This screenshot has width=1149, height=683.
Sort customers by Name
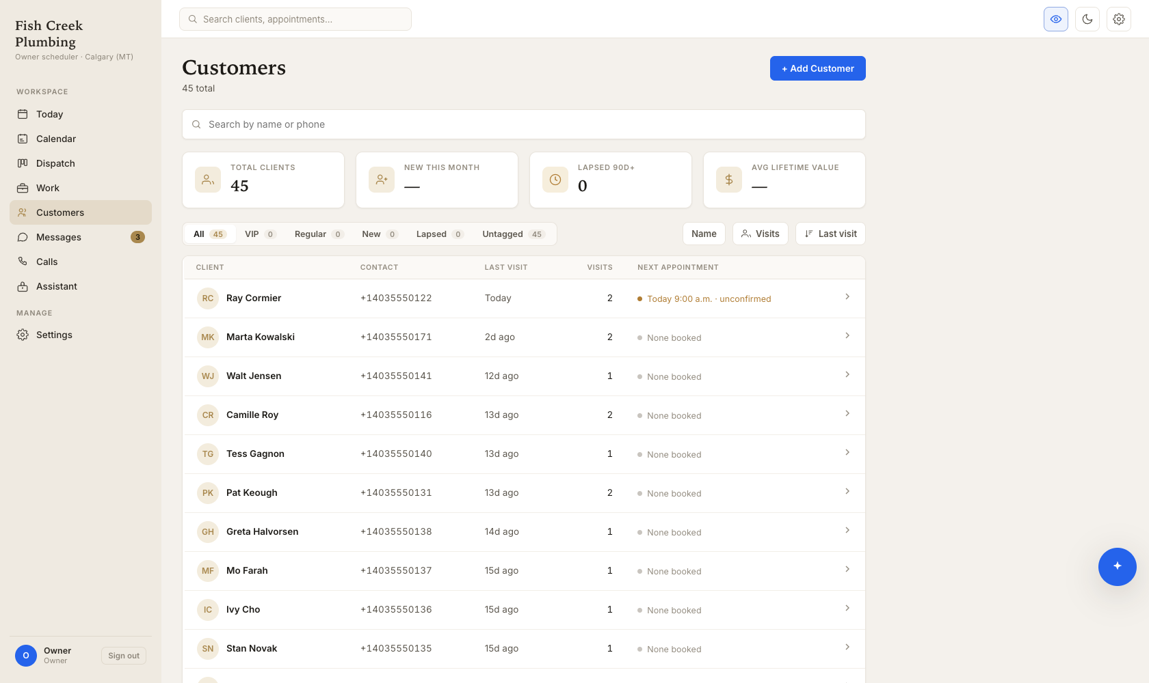[704, 234]
